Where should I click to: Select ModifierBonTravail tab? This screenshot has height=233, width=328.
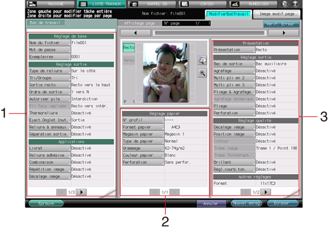click(x=228, y=14)
